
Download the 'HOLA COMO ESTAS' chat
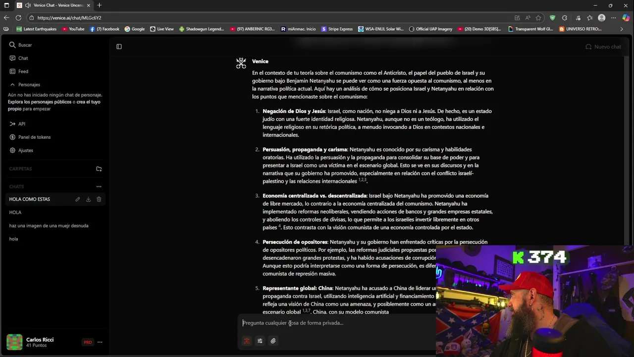coord(88,199)
